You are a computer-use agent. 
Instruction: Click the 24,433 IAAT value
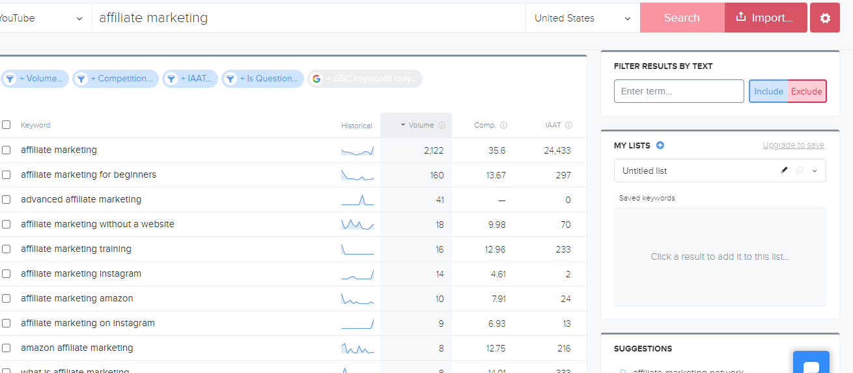point(557,150)
